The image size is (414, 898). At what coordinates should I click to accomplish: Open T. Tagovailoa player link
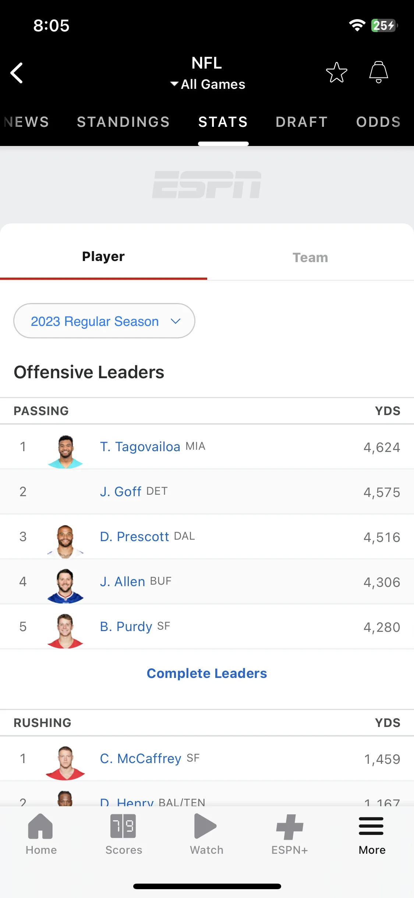140,446
